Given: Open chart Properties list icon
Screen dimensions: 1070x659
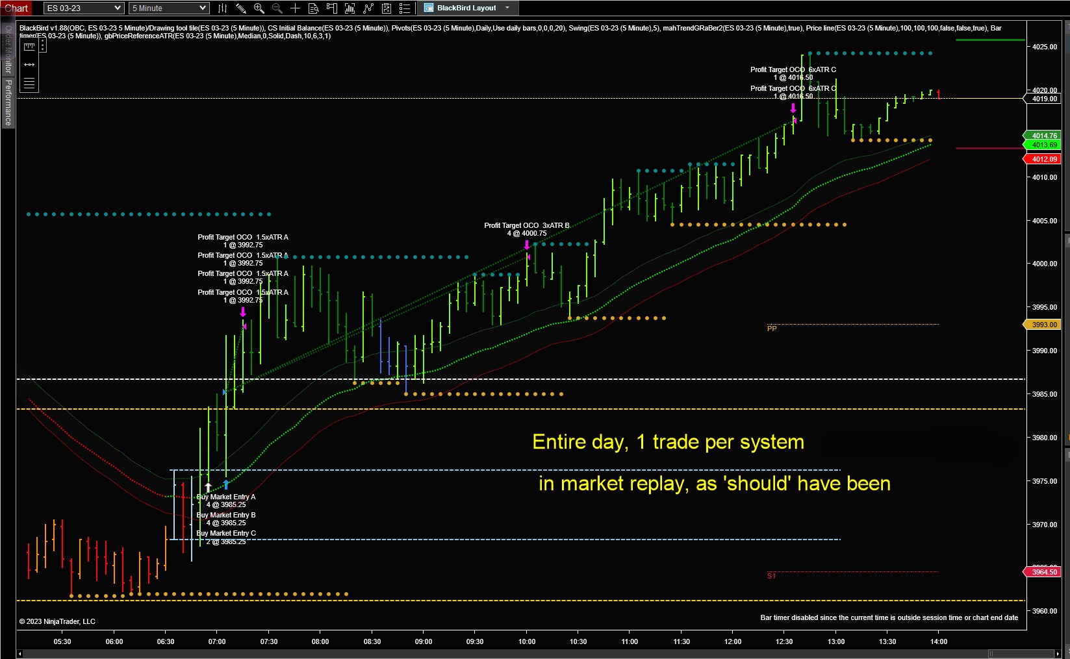Looking at the screenshot, I should click(x=405, y=8).
